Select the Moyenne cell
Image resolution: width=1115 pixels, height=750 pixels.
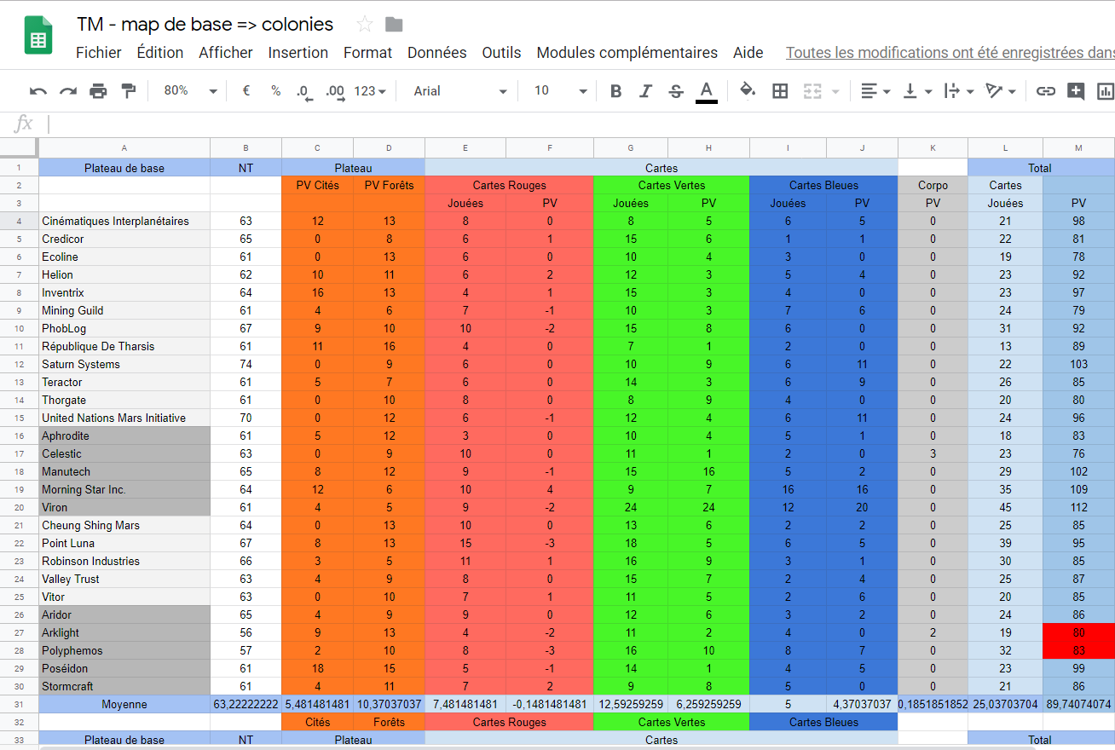[124, 705]
